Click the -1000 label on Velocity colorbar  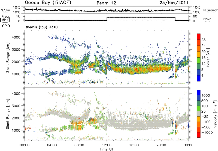tap(207, 132)
